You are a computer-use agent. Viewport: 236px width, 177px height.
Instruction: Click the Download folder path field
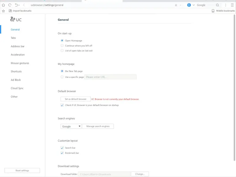pos(104,174)
